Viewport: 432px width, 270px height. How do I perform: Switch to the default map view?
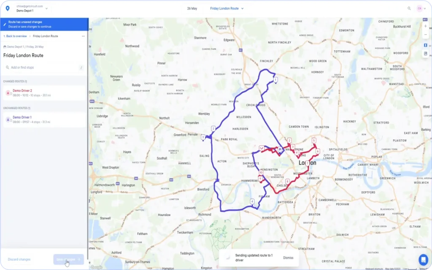[425, 45]
